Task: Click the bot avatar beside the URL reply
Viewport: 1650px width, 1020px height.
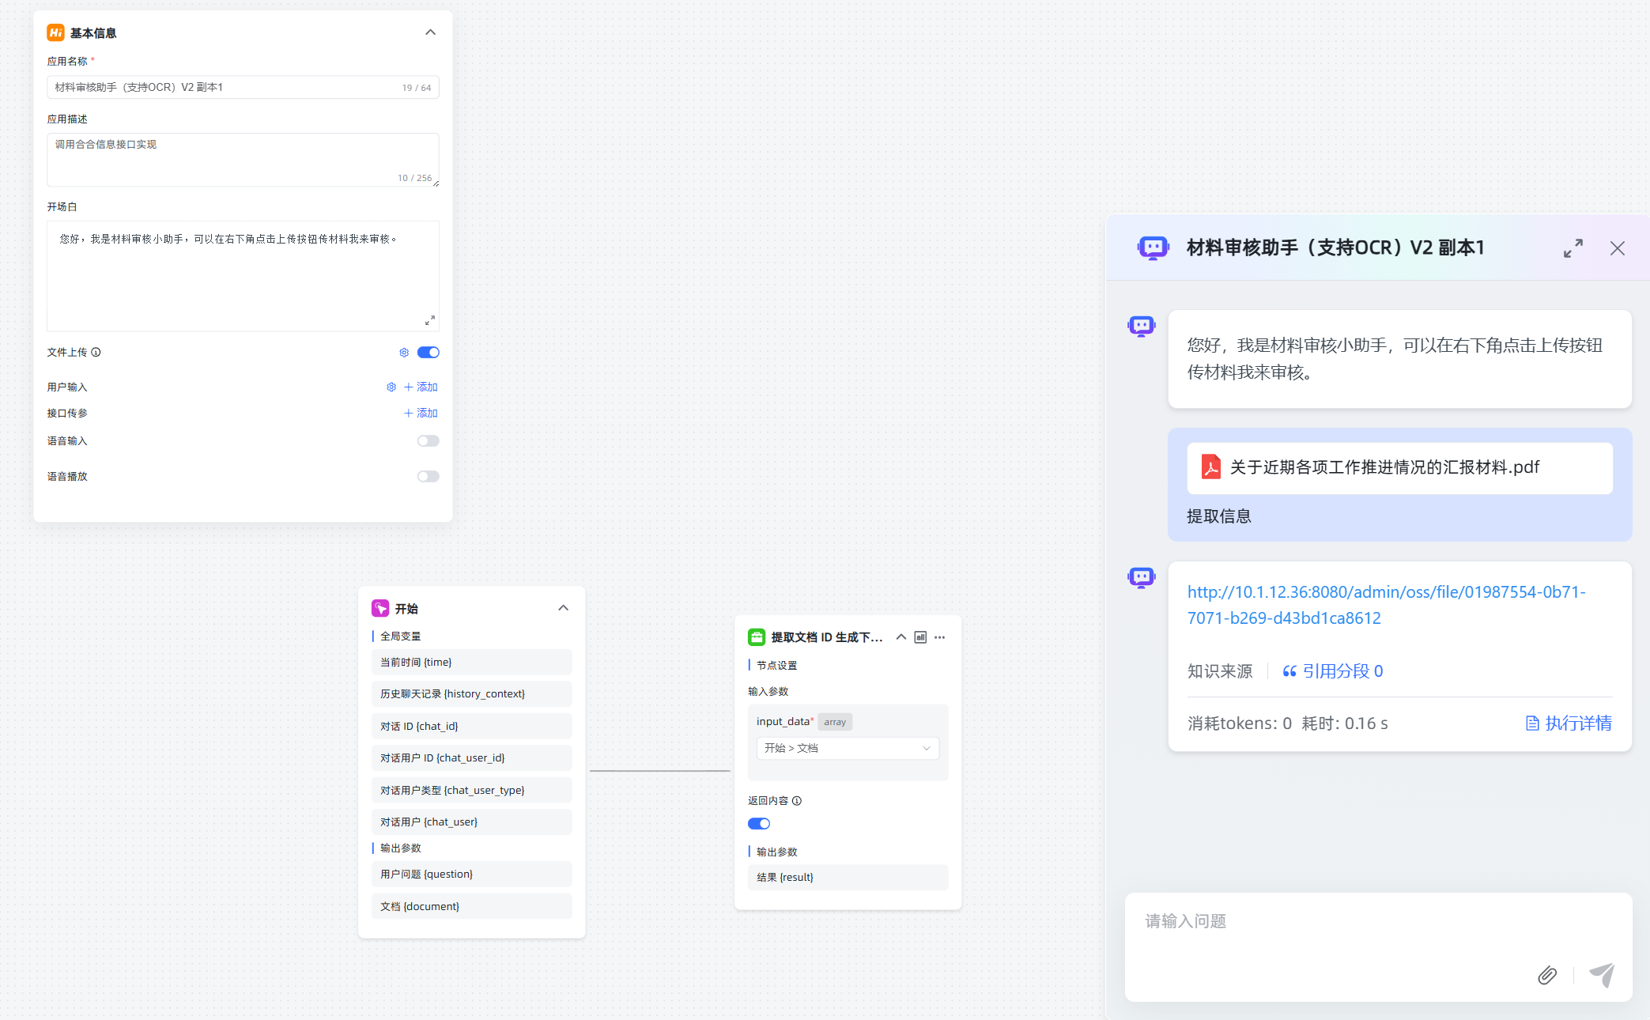Action: 1142,577
